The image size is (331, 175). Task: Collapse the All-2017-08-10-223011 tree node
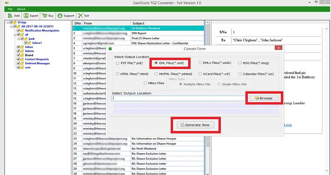(11, 26)
